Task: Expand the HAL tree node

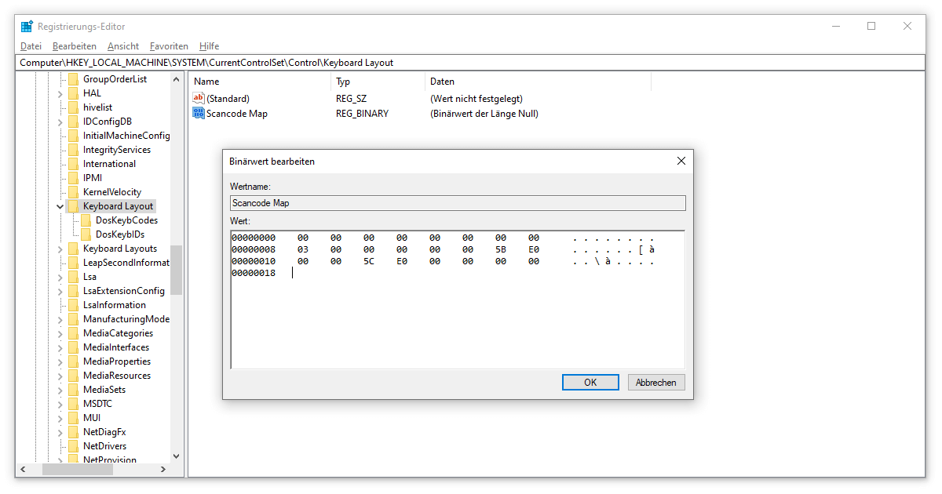Action: (60, 93)
